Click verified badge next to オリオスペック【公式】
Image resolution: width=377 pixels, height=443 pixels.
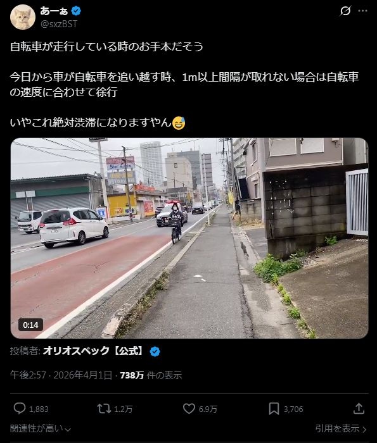point(155,351)
